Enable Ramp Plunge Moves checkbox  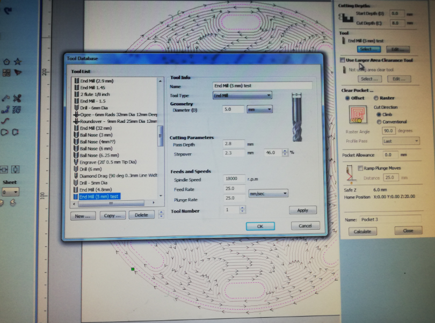tap(360, 168)
